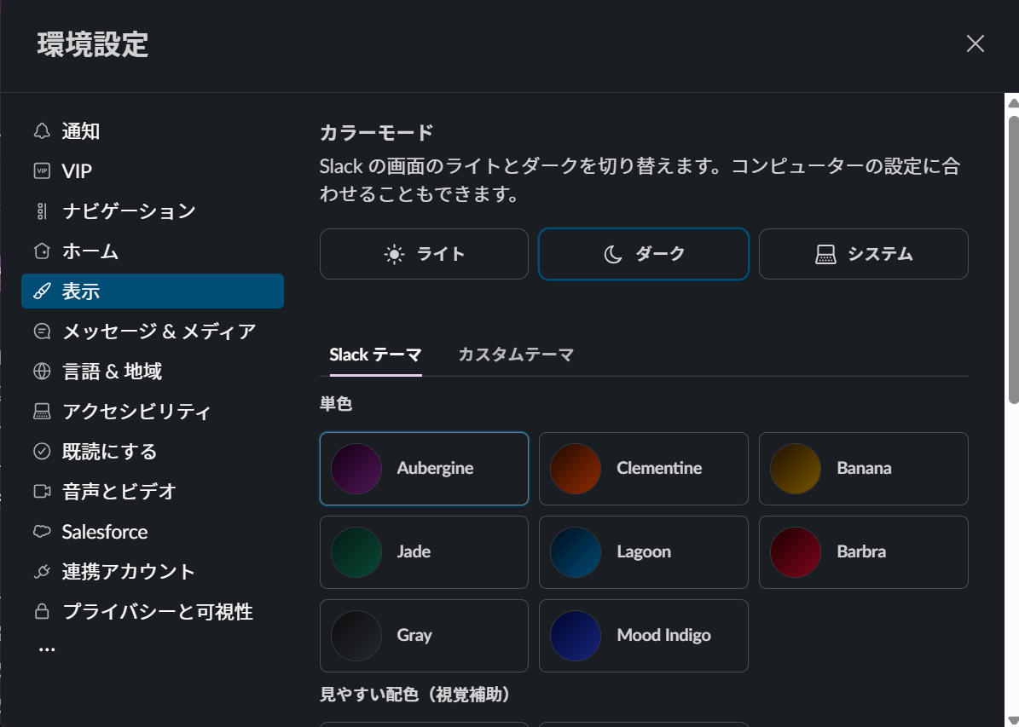The height and width of the screenshot is (727, 1019).
Task: Choose the Clementine theme
Action: tap(643, 469)
